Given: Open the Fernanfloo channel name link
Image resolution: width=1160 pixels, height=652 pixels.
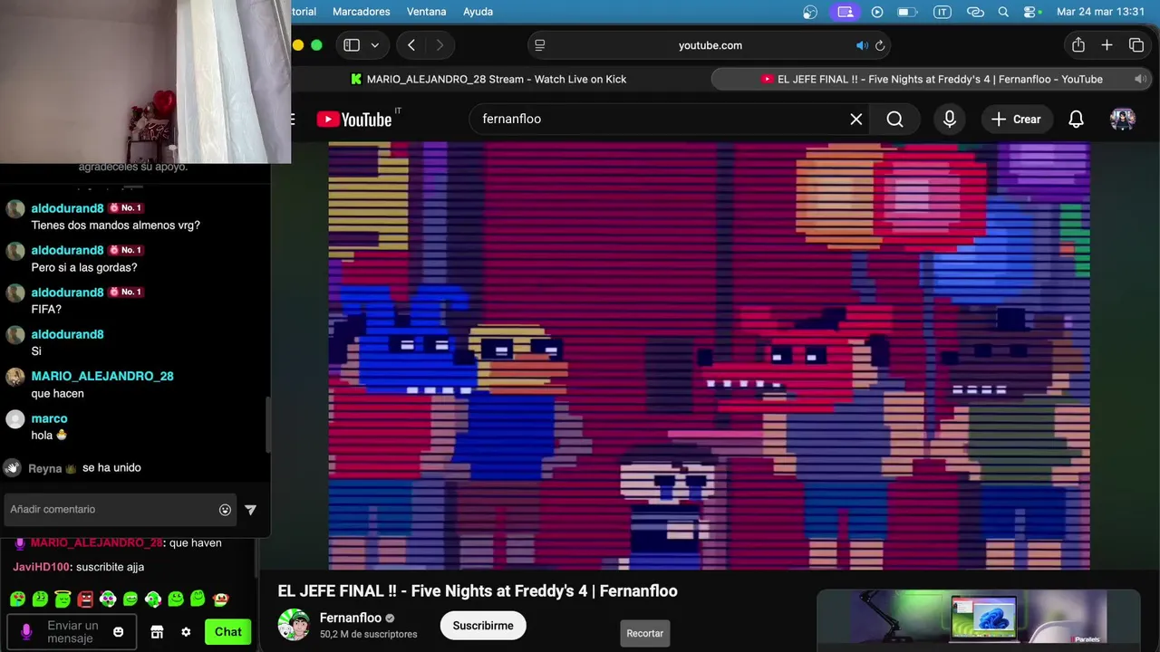Looking at the screenshot, I should pos(351,618).
